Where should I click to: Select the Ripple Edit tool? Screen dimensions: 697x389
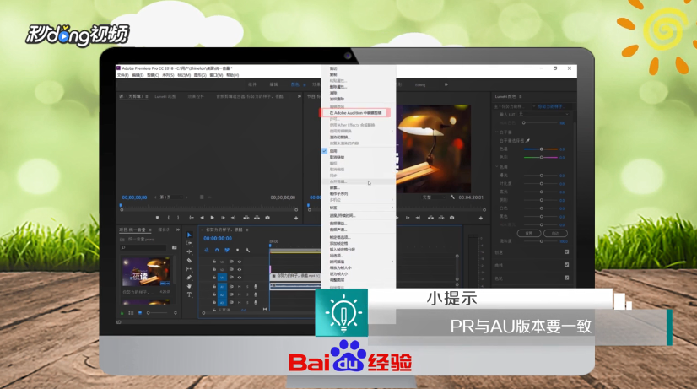click(x=189, y=251)
